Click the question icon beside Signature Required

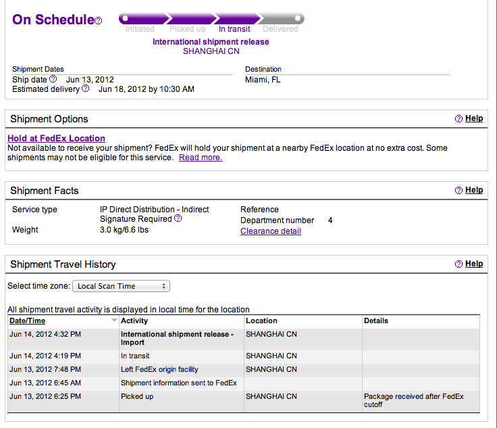(178, 218)
